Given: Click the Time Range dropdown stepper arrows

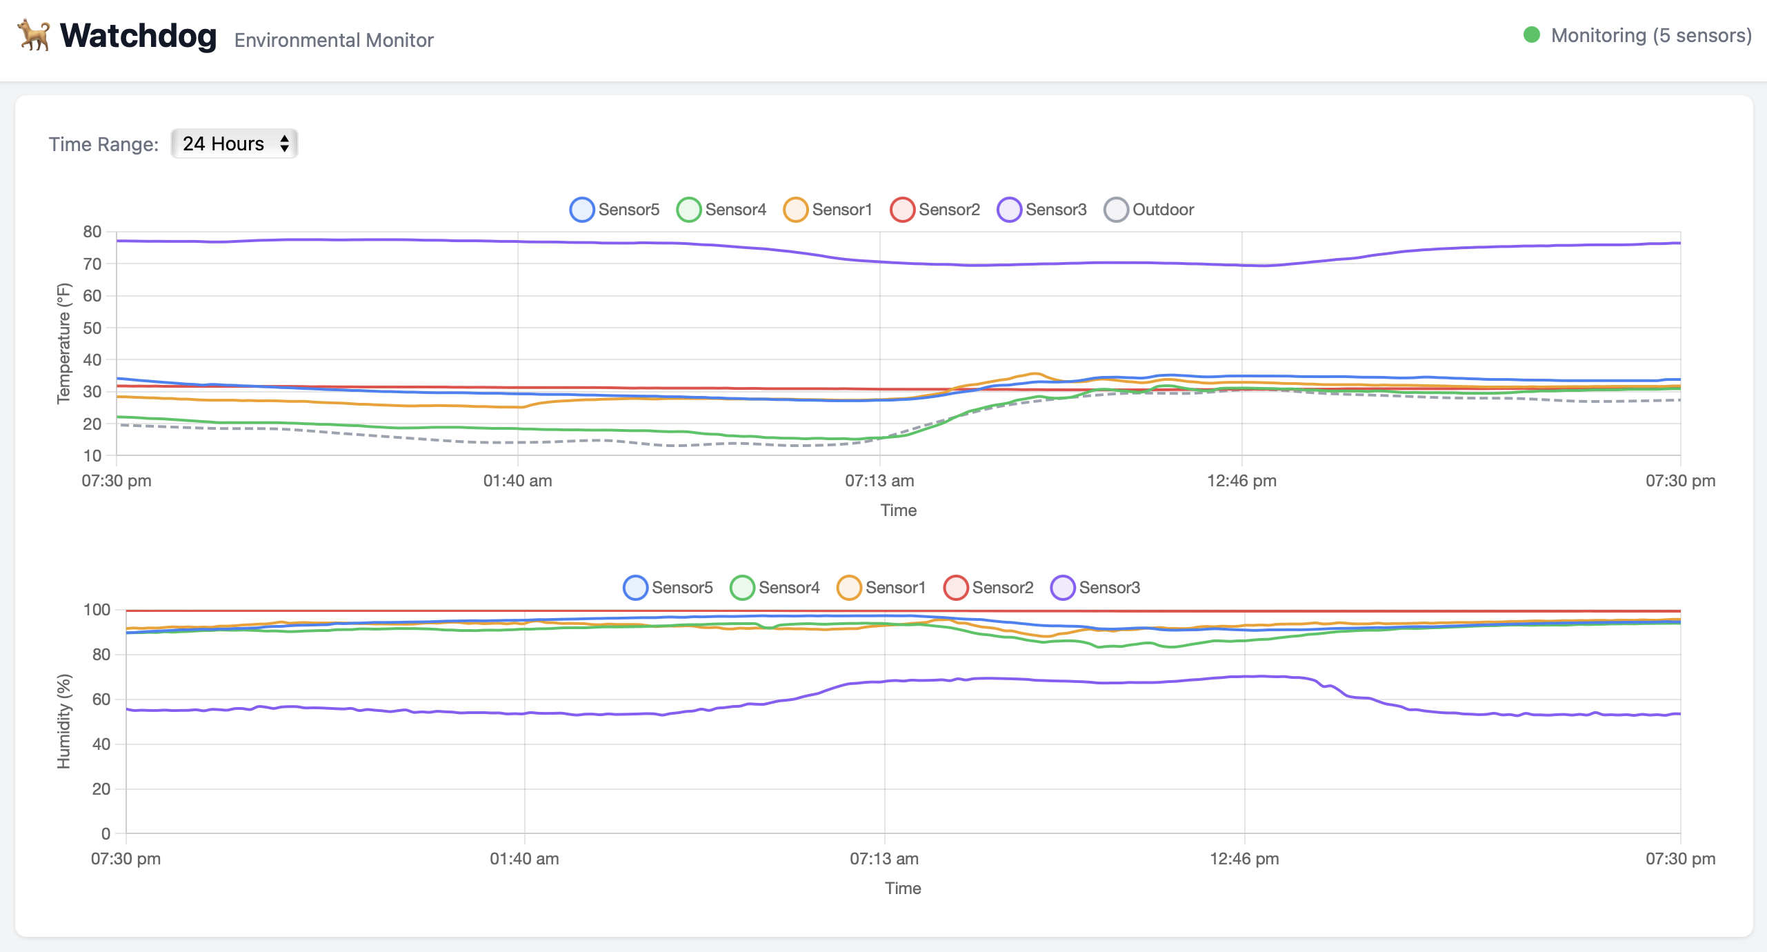Looking at the screenshot, I should [x=284, y=143].
